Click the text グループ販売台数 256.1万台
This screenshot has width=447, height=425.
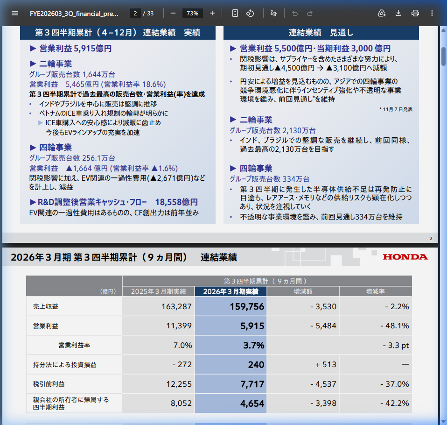point(72,158)
